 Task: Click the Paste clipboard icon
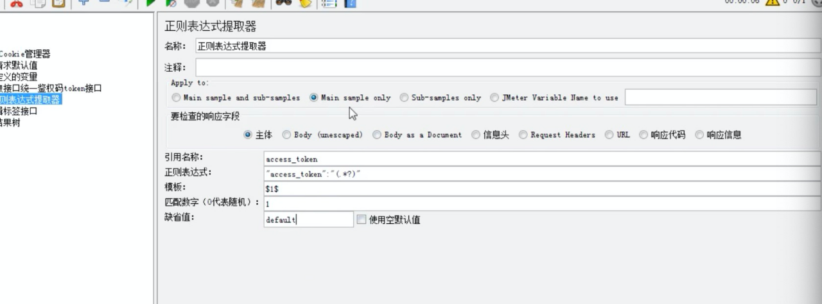(58, 3)
